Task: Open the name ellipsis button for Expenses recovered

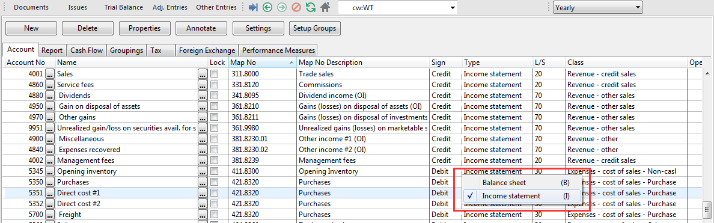Action: click(203, 150)
